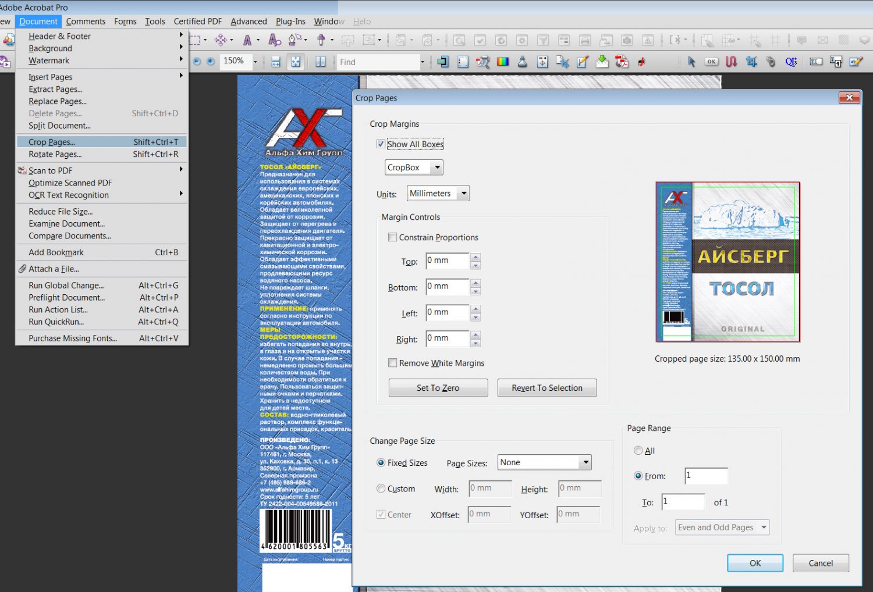
Task: Click the crop preview thumbnail
Action: tap(727, 262)
